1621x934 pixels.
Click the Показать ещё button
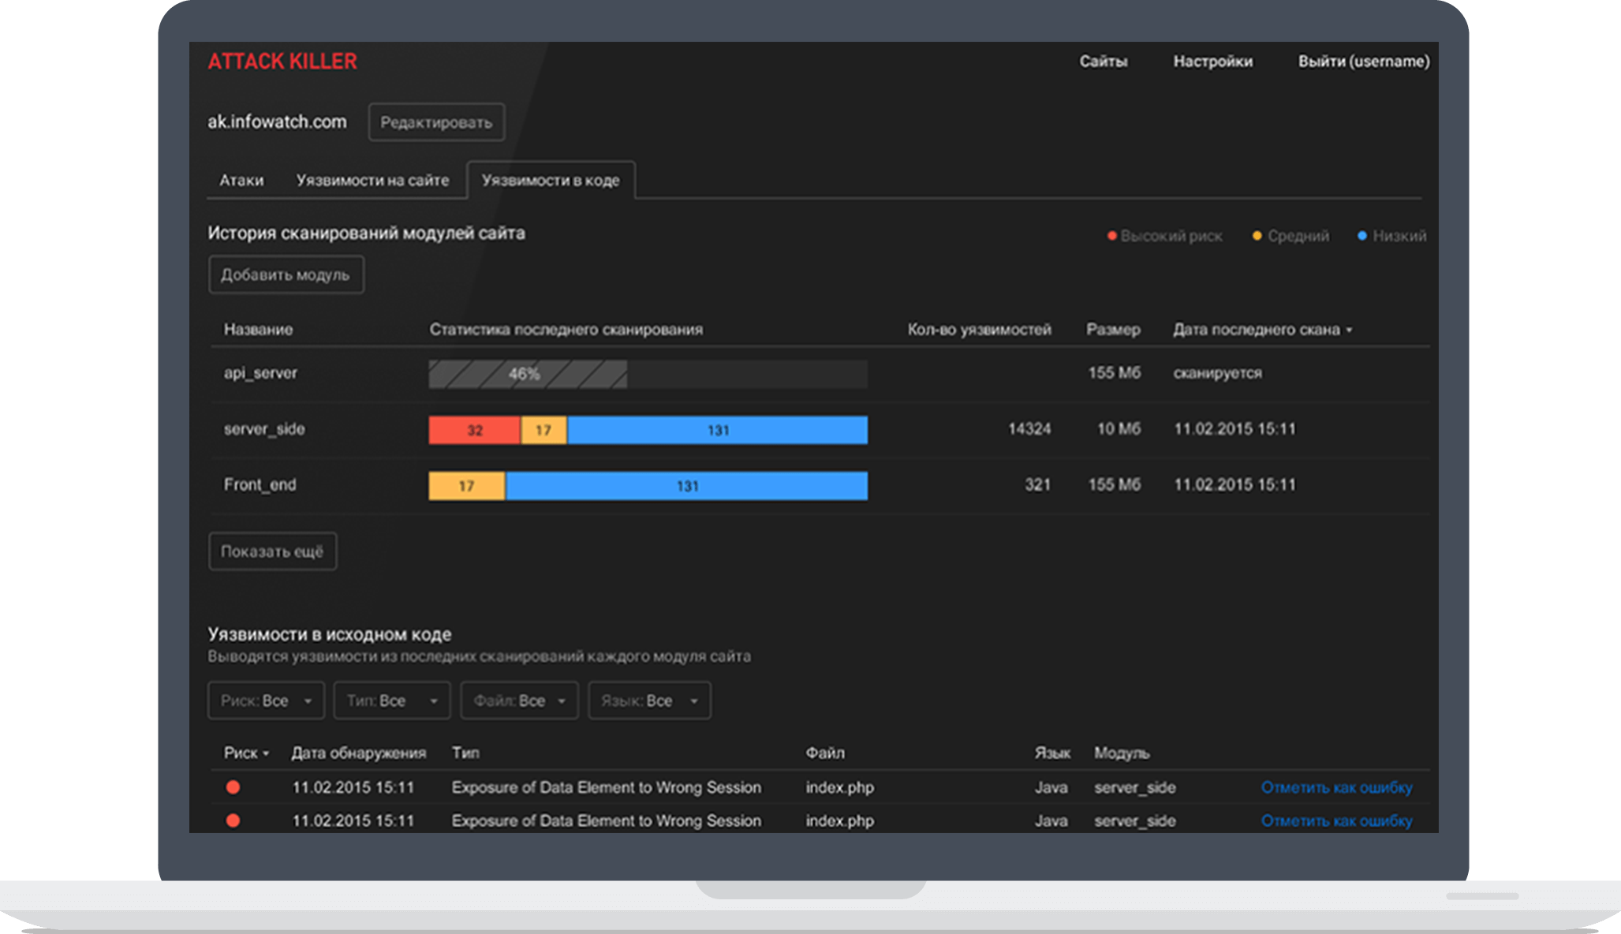[x=272, y=551]
